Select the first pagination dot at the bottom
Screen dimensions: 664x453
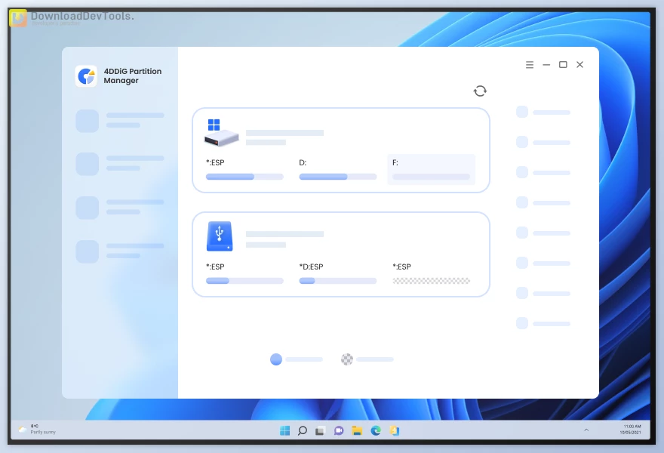pos(275,359)
